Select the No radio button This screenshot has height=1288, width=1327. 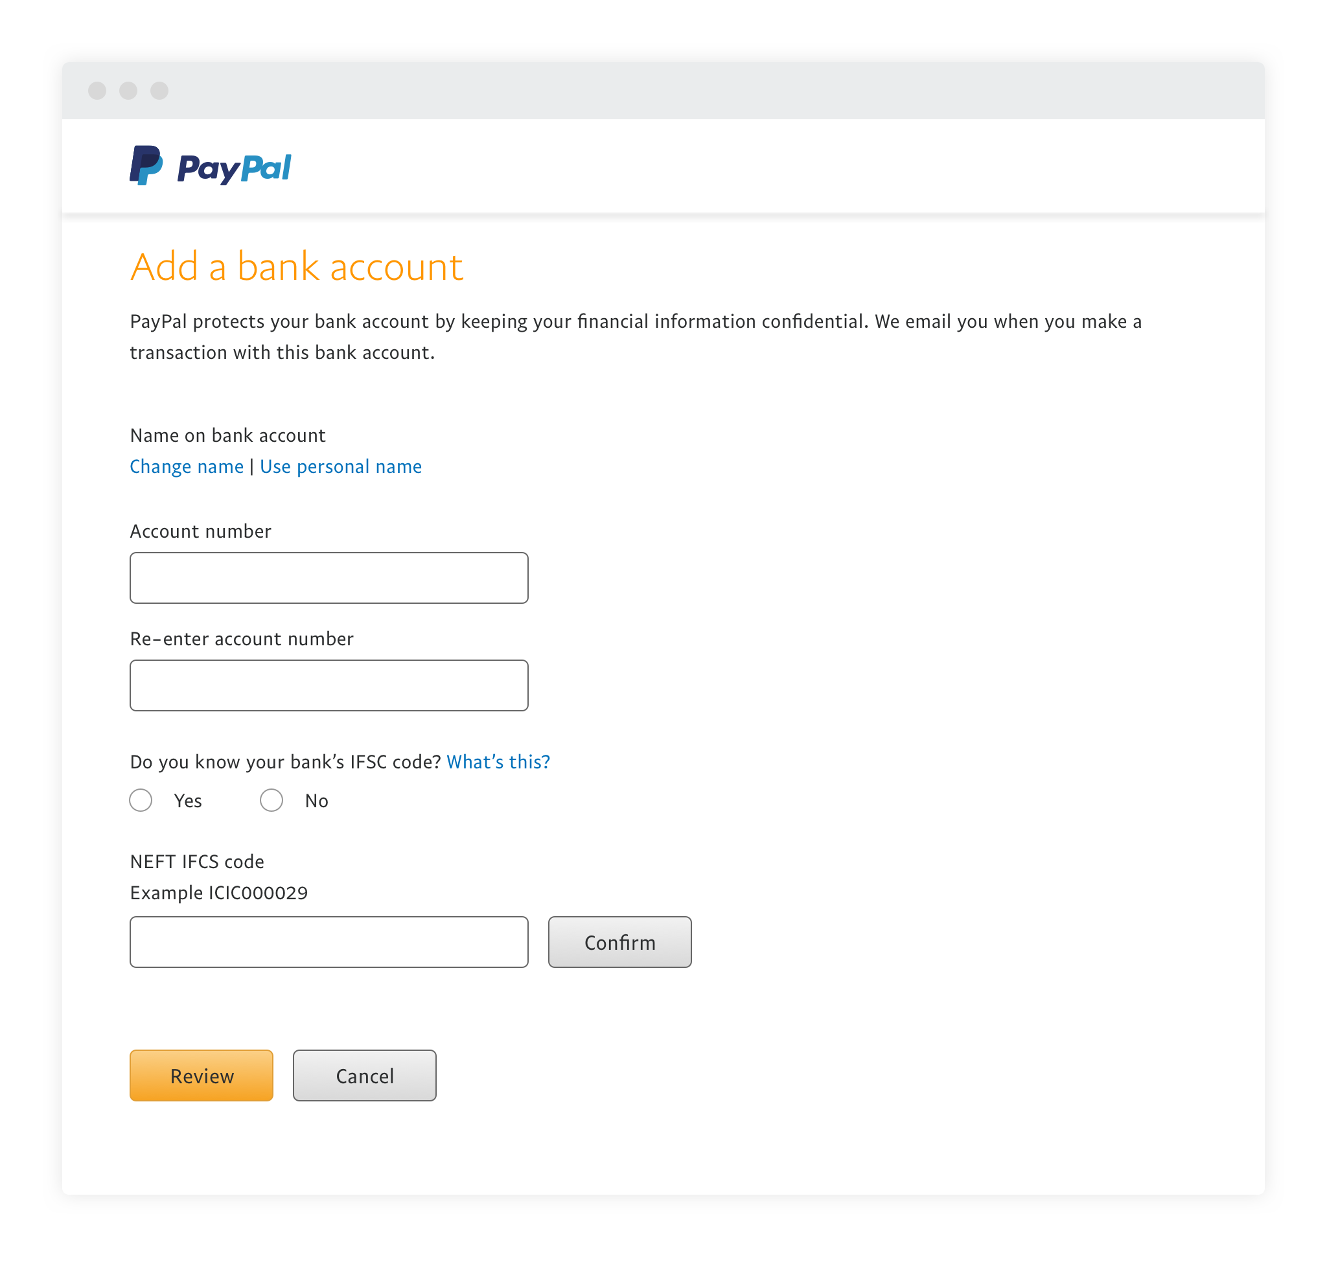tap(271, 801)
